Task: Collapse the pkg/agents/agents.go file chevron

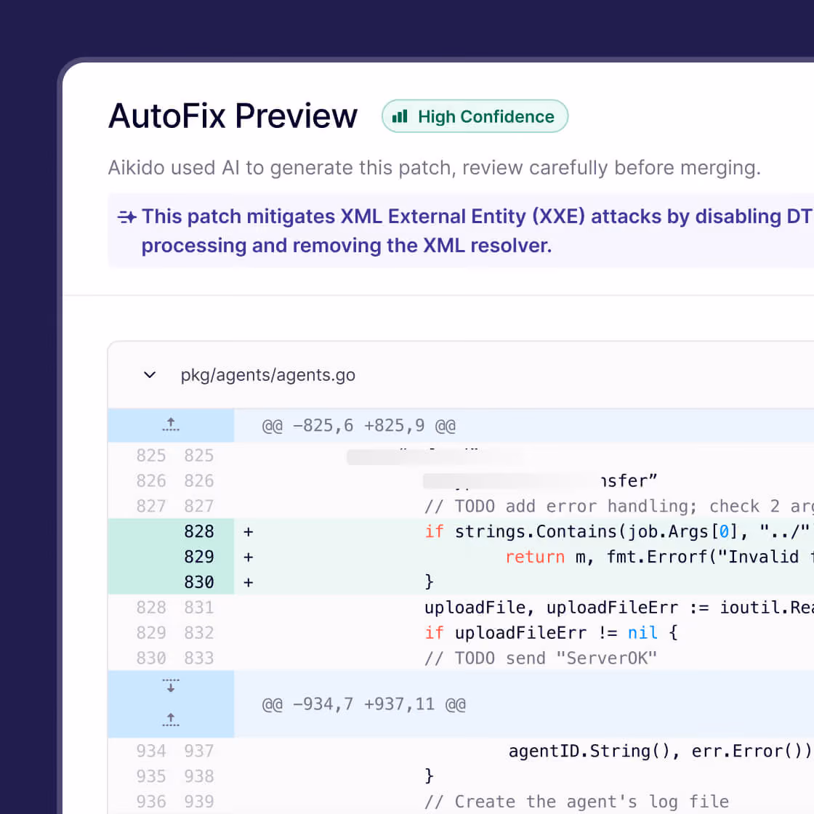Action: pos(150,375)
